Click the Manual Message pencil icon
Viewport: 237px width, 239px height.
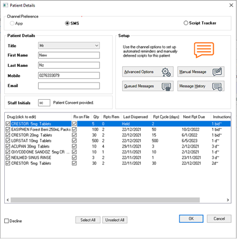pyautogui.click(x=217, y=72)
